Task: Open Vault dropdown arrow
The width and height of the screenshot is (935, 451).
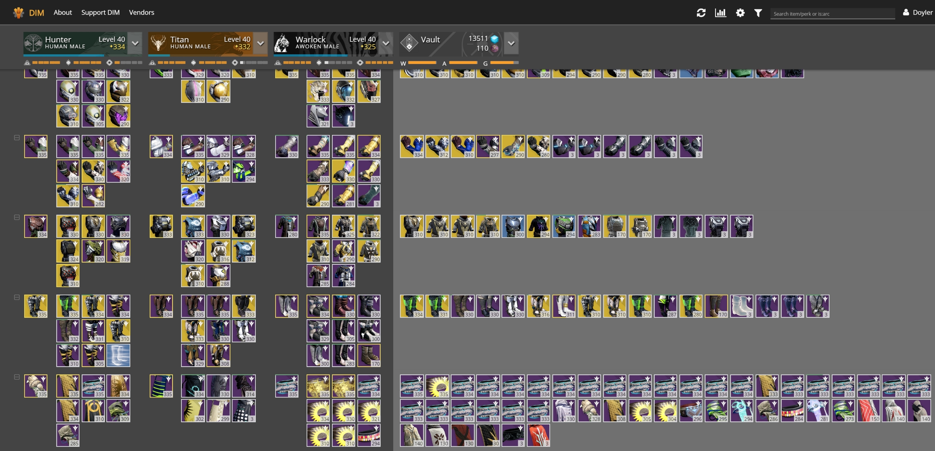Action: pyautogui.click(x=511, y=43)
